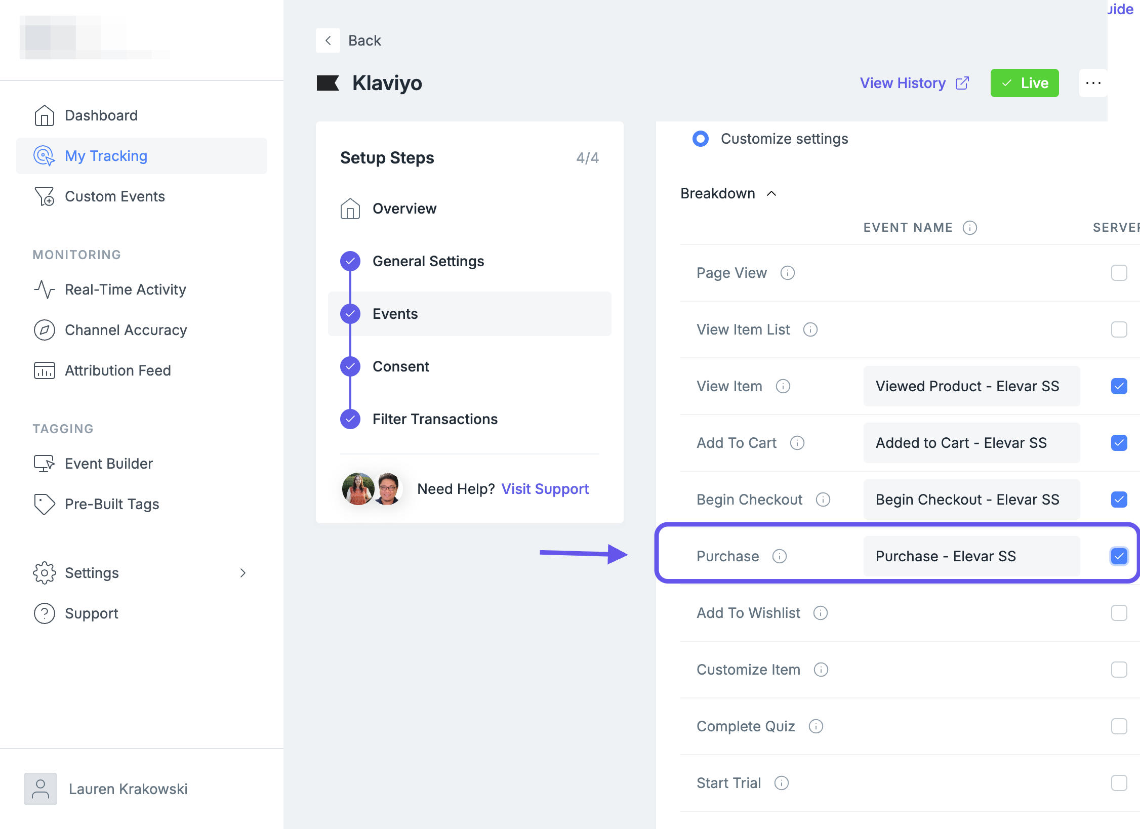
Task: Follow the Visit Support link
Action: [x=545, y=489]
